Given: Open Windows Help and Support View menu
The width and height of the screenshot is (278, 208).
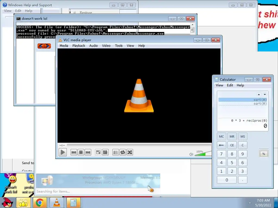Looking at the screenshot, I should point(8,11).
